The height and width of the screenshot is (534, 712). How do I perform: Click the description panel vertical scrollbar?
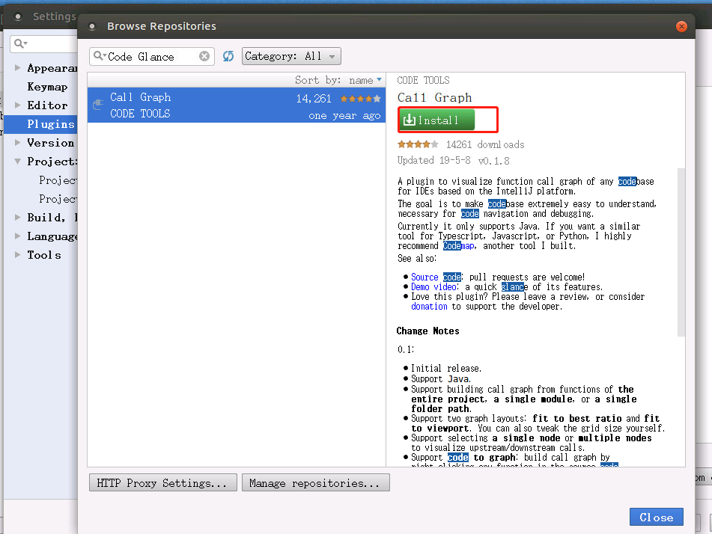(681, 252)
